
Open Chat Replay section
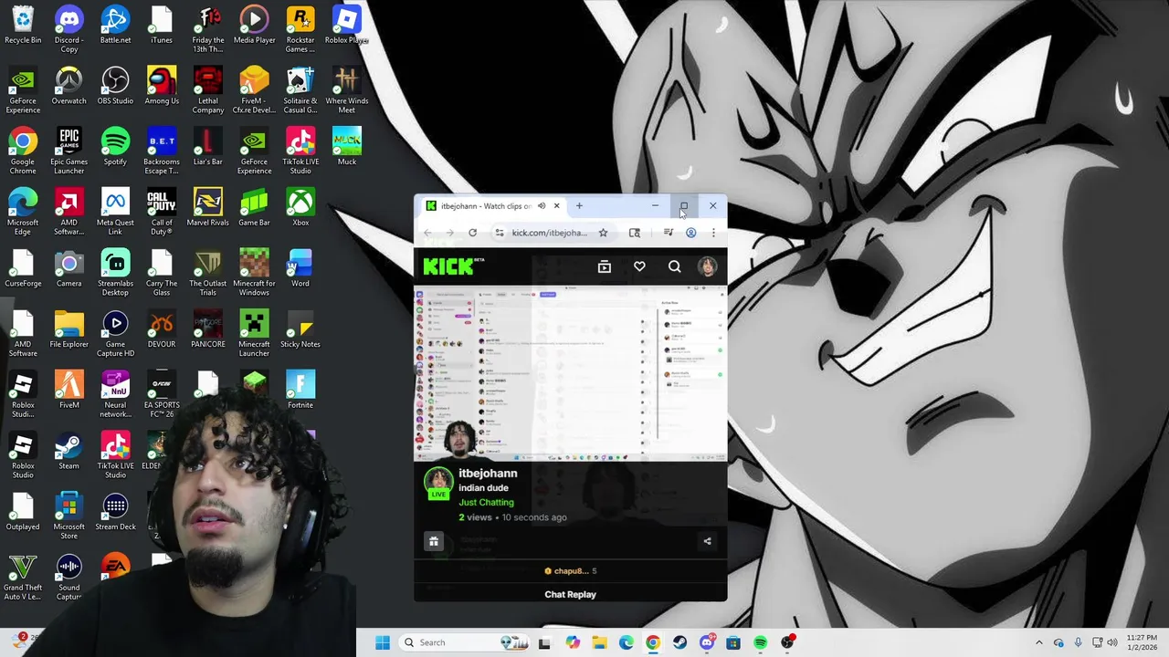pos(570,594)
